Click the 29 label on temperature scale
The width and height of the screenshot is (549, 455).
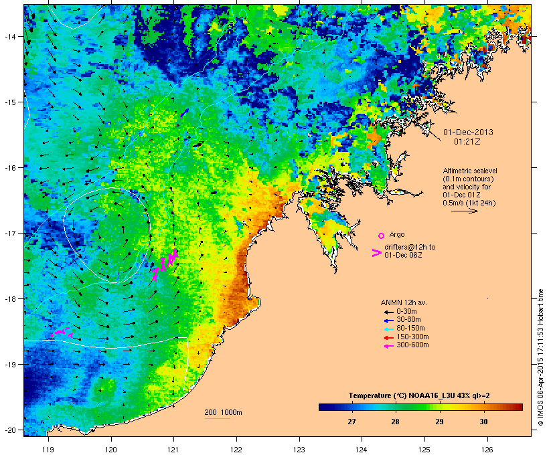(439, 422)
